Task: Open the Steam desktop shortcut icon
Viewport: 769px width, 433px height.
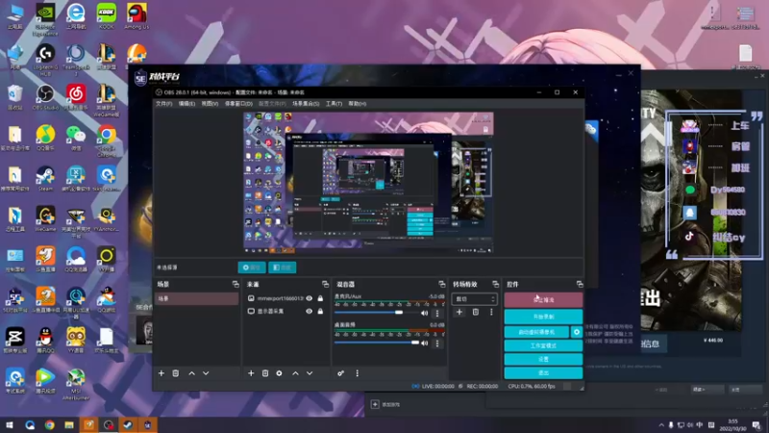Action: click(45, 179)
